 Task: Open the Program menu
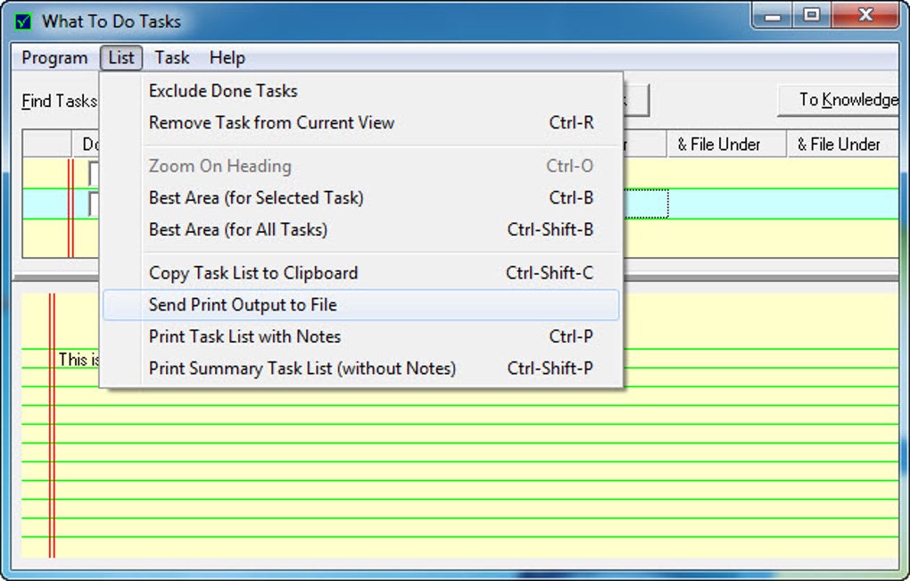click(x=54, y=58)
